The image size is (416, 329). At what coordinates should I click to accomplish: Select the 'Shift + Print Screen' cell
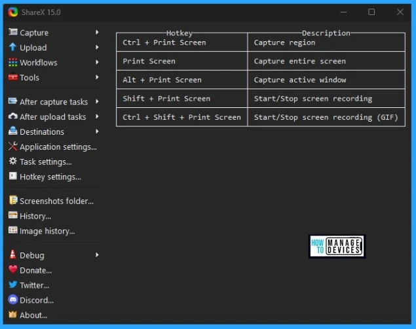[x=181, y=99]
